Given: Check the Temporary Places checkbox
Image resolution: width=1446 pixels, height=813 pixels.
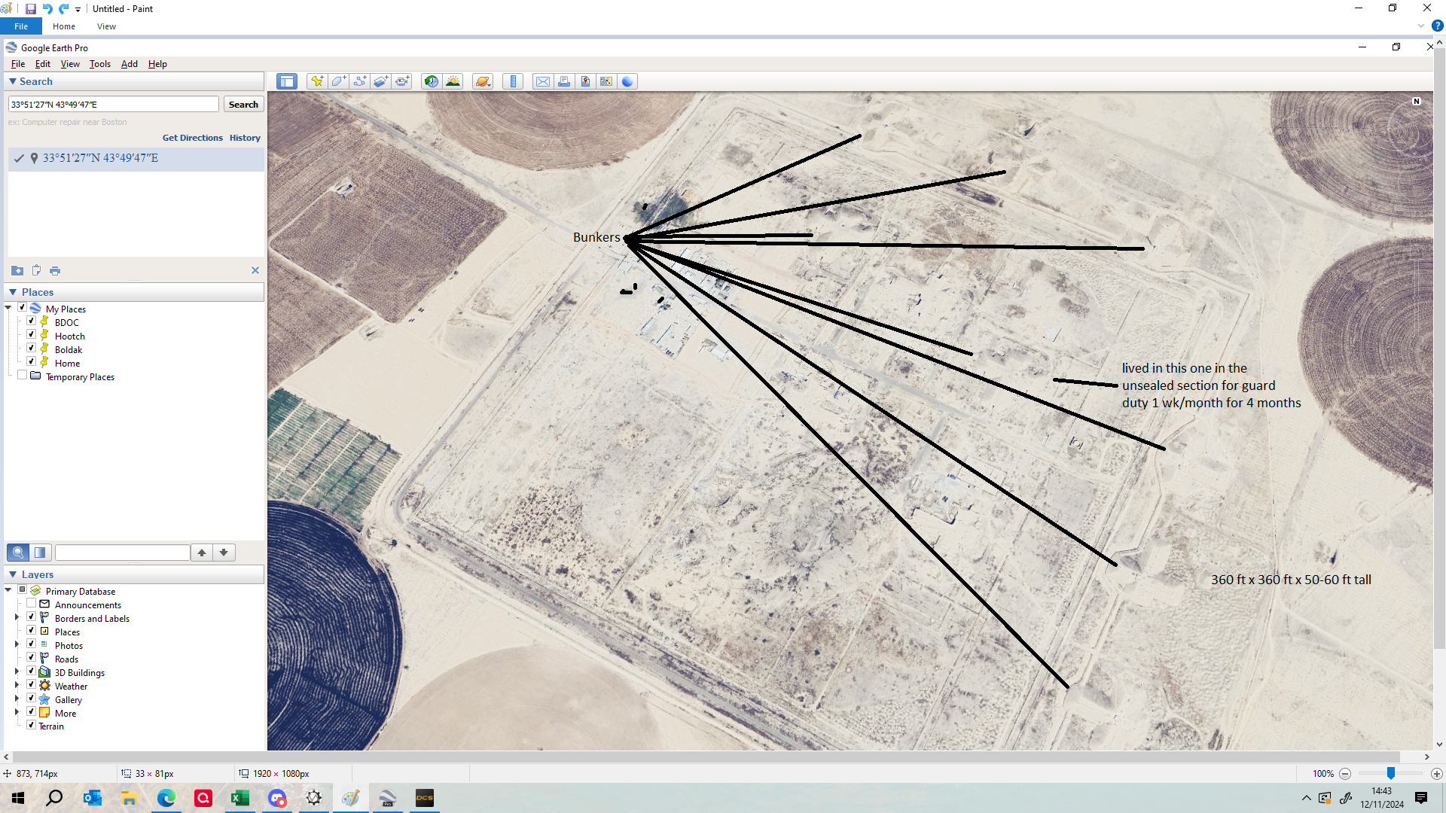Looking at the screenshot, I should [23, 376].
